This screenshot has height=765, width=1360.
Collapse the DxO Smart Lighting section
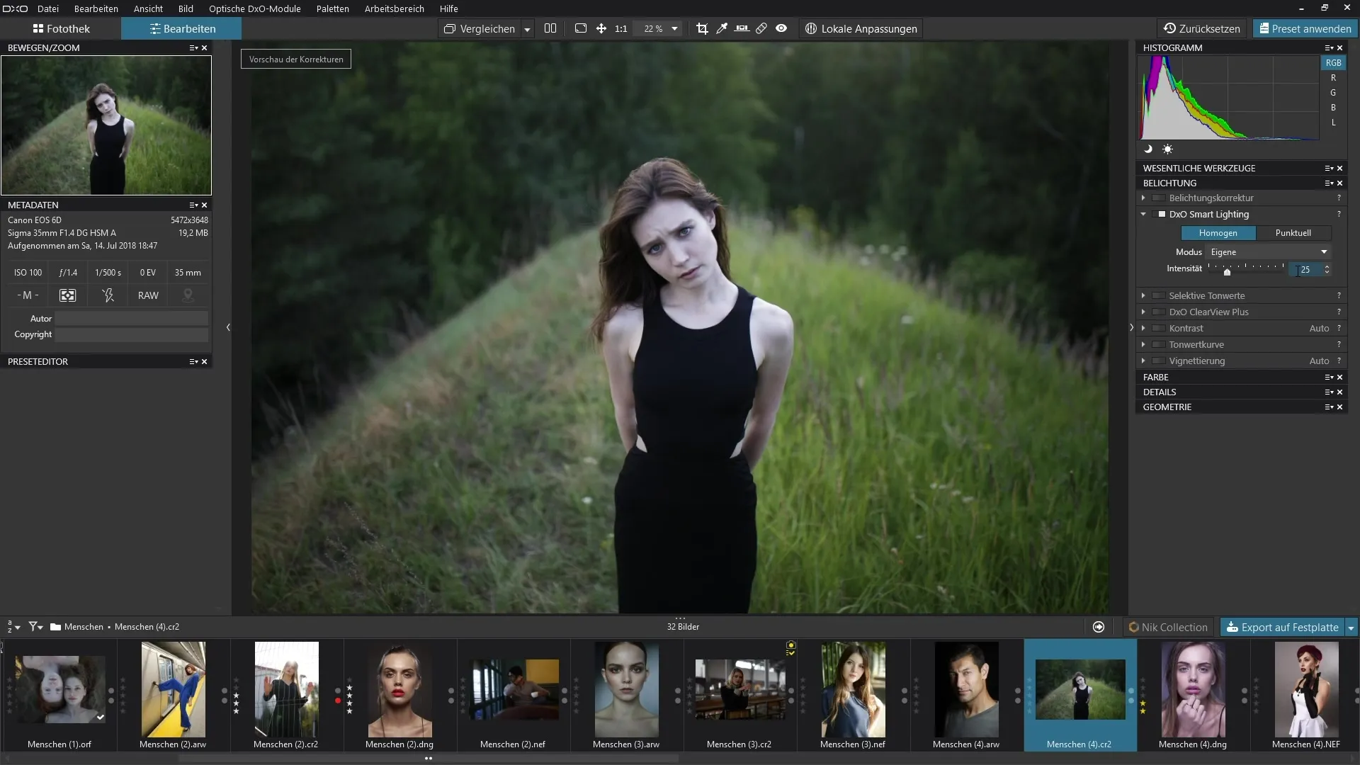[1143, 215]
